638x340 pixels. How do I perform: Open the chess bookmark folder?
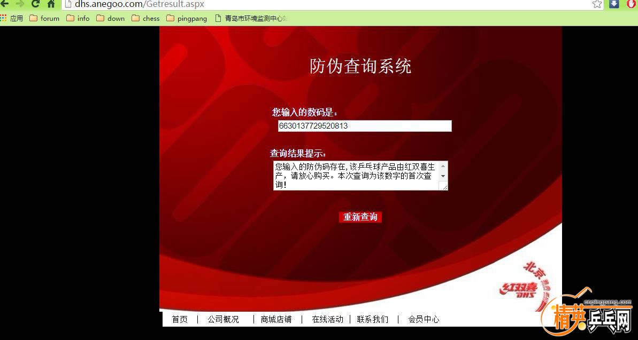pyautogui.click(x=145, y=18)
